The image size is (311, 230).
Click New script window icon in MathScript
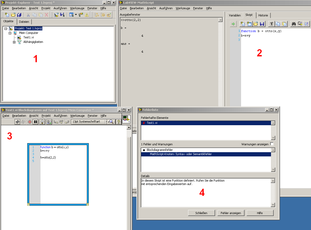click(249, 24)
